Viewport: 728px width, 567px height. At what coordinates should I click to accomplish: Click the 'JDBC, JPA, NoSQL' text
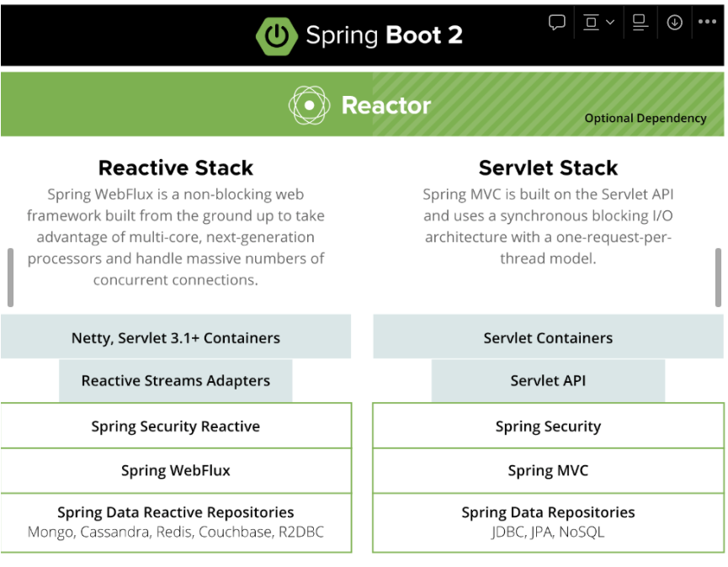[549, 532]
